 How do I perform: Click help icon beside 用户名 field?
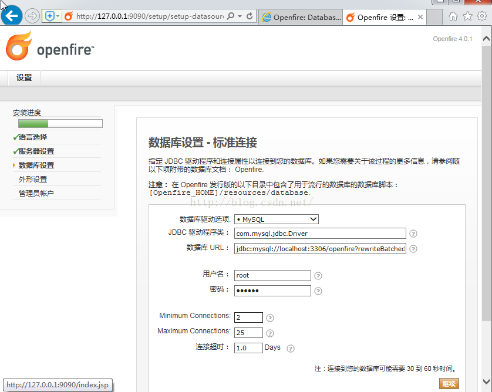[x=318, y=276]
